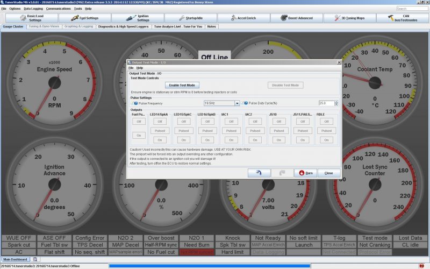
Task: Click the Burn button
Action: point(305,173)
